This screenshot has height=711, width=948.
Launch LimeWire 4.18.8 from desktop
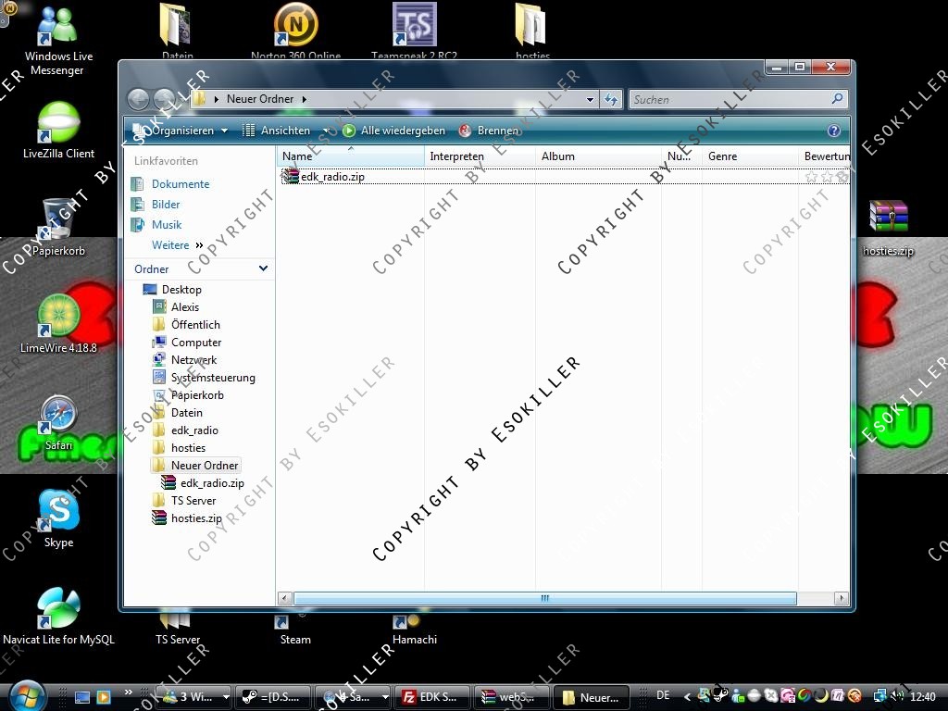pos(58,323)
